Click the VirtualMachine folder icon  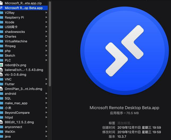[1, 41]
